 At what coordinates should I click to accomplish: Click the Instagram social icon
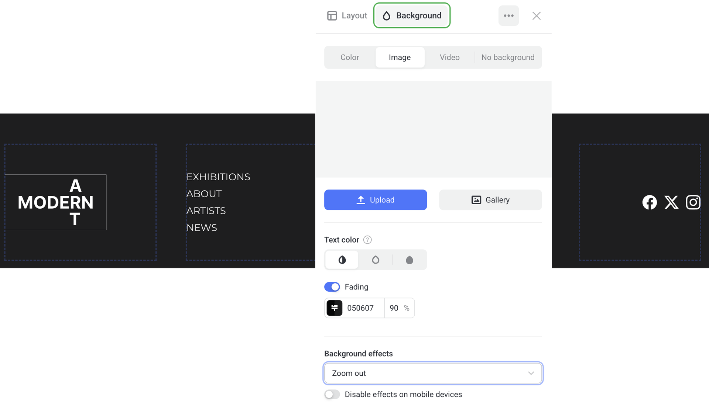pyautogui.click(x=693, y=202)
